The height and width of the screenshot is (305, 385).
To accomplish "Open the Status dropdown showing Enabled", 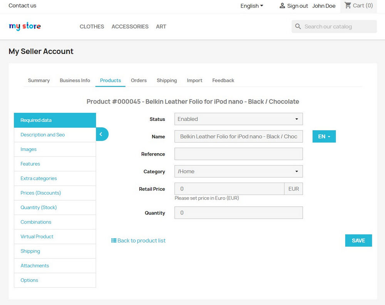I will (238, 119).
